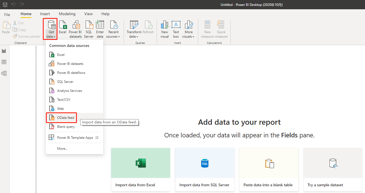This screenshot has height=193, width=365.
Task: Click Format painter in ribbon
Action: [x=26, y=37]
